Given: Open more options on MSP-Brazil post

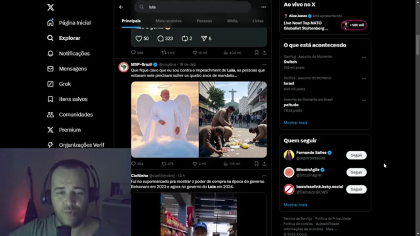Looking at the screenshot, I should (x=264, y=65).
